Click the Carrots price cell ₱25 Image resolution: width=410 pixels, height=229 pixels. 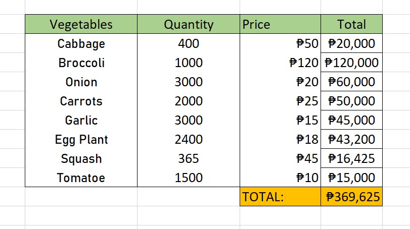[x=280, y=101]
